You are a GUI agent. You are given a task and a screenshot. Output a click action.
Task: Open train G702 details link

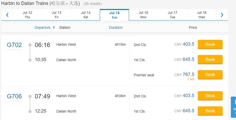pos(14,45)
